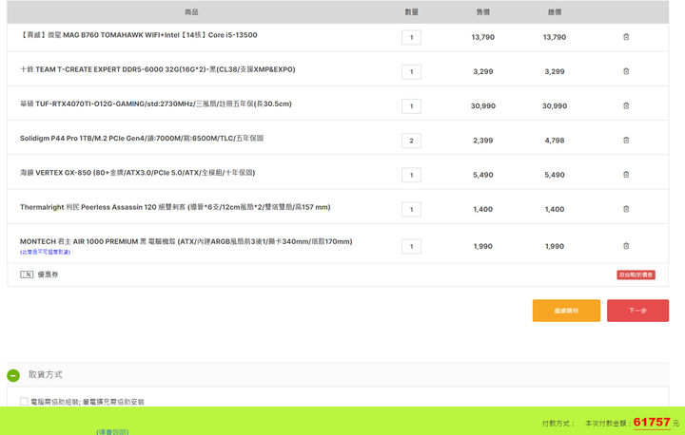
Task: Click the blue note under MONTECH case
Action: [x=45, y=253]
